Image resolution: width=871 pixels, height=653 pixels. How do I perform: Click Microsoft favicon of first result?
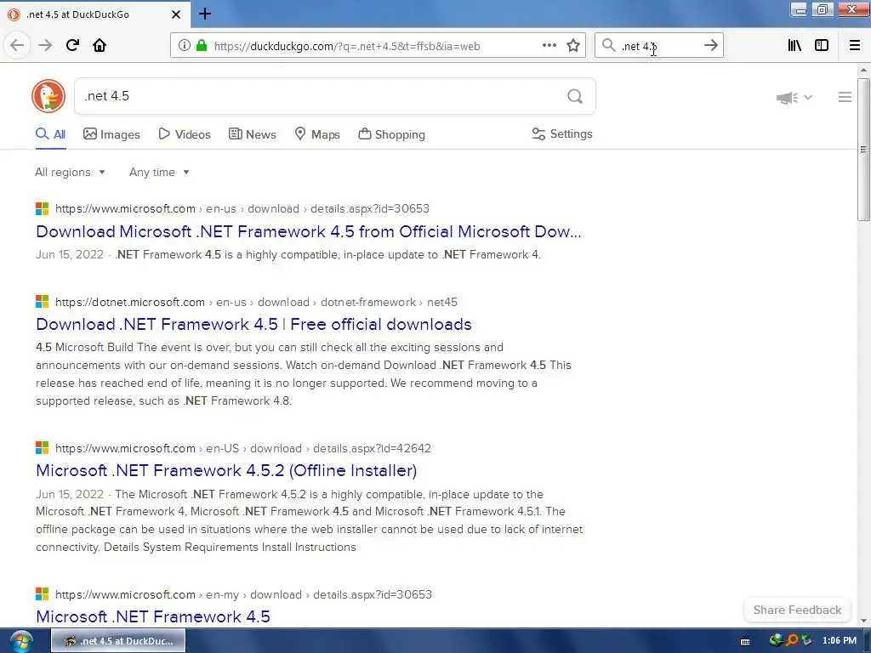click(43, 209)
